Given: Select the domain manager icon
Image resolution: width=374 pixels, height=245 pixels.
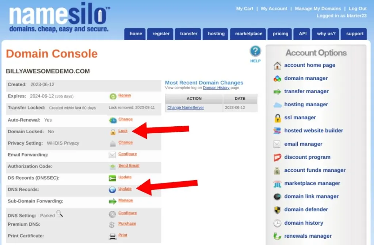Looking at the screenshot, I should [276, 78].
